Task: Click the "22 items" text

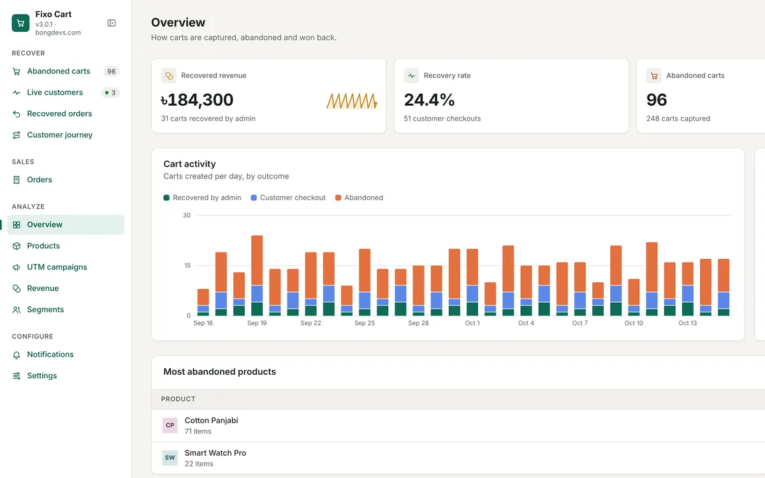Action: [x=199, y=464]
